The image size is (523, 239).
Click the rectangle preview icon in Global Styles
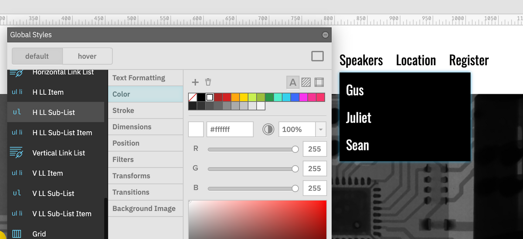click(317, 56)
